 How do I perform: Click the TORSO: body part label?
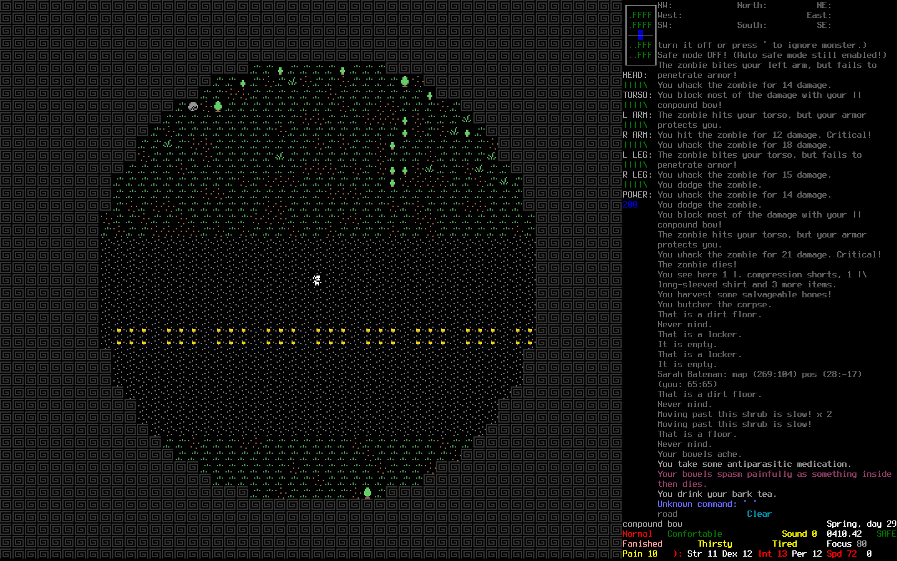click(x=638, y=95)
